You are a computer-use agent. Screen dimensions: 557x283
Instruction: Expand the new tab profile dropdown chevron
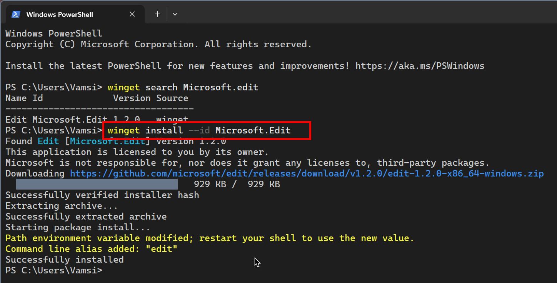[175, 14]
